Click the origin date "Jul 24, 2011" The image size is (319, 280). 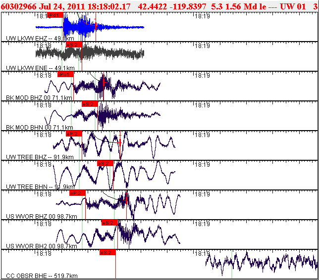click(x=61, y=6)
